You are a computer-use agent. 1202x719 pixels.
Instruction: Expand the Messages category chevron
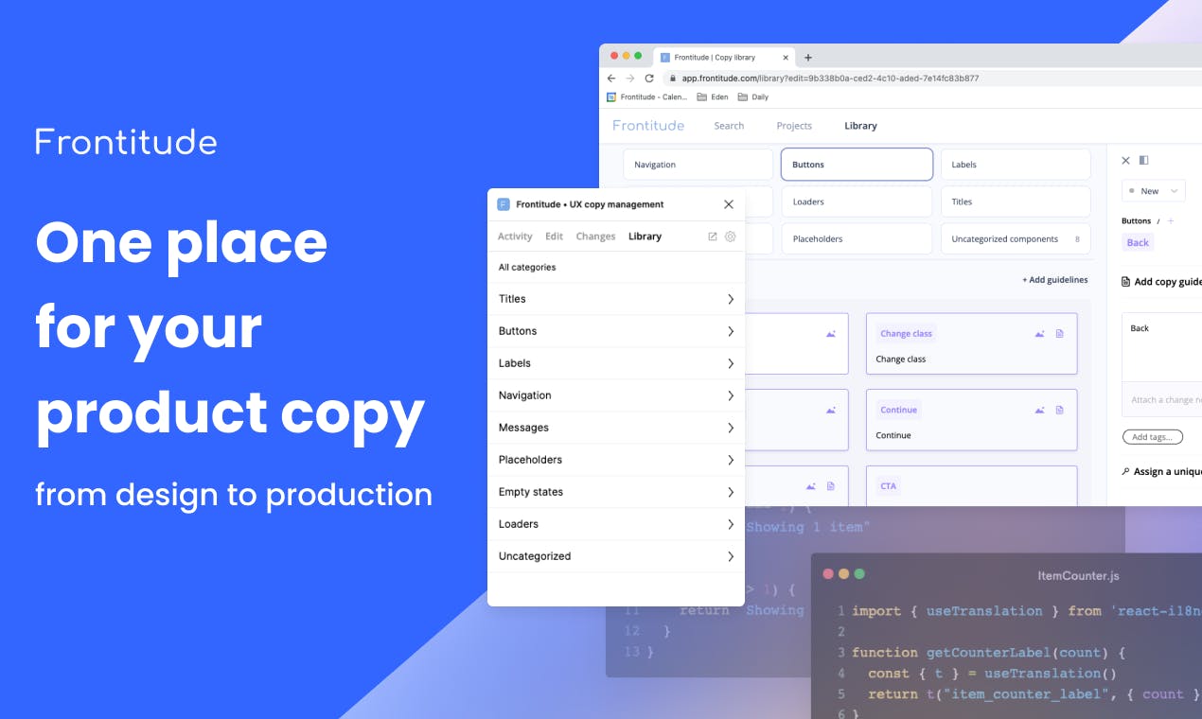click(731, 428)
